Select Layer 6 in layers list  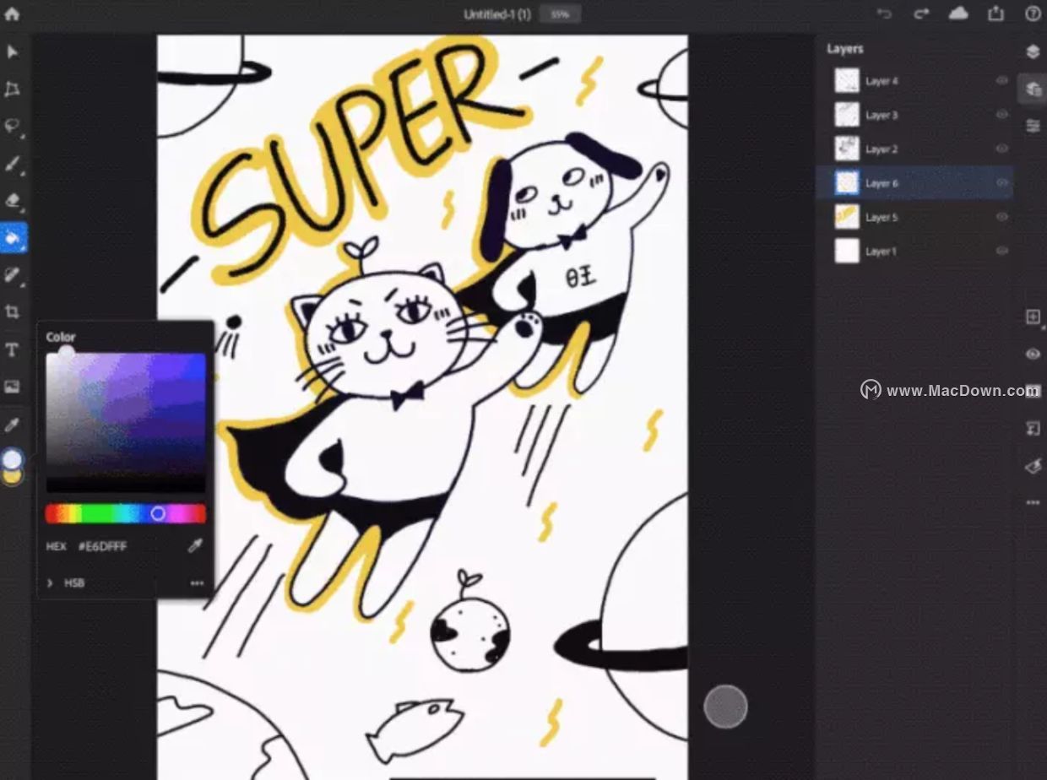[x=915, y=182]
